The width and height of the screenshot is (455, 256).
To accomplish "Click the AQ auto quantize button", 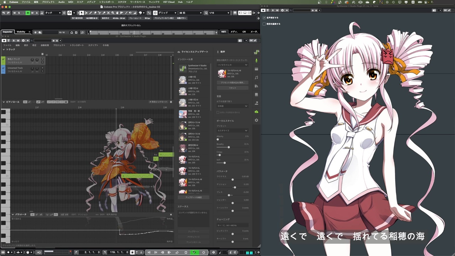I will pos(39,252).
